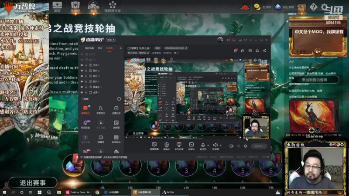
Task: Open the stream settings gear in the bottom bar
Action: click(246, 146)
